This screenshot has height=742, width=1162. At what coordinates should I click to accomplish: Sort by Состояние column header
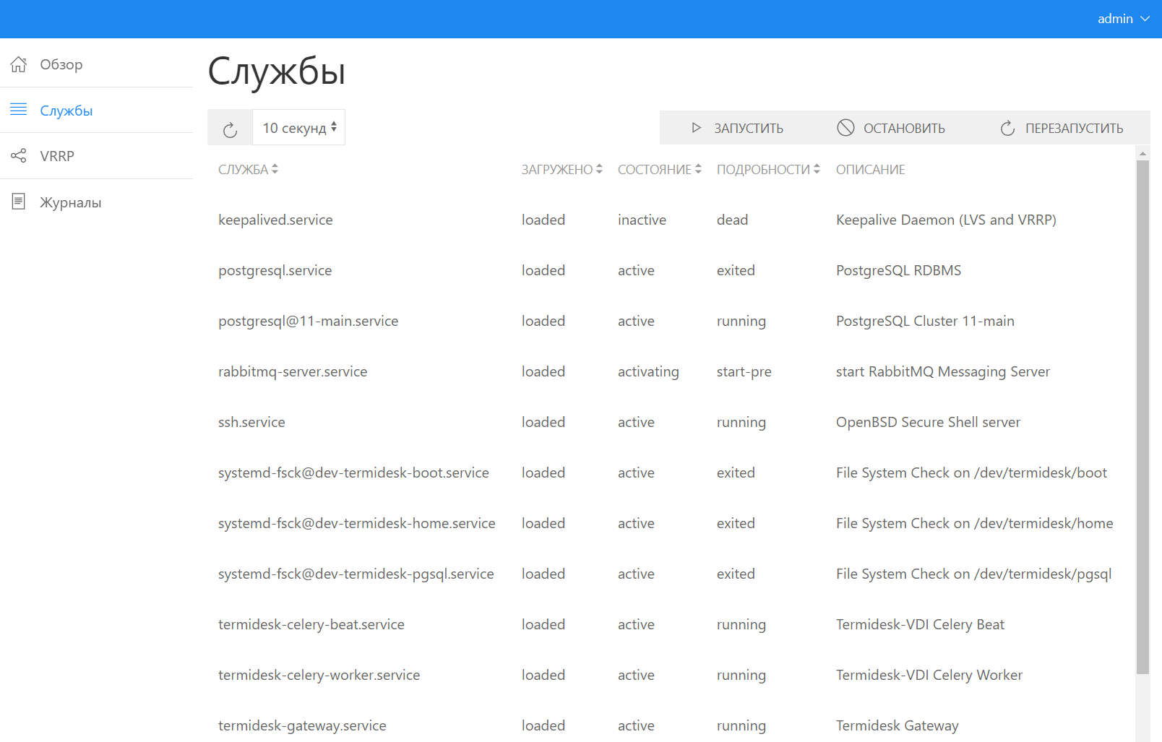click(x=659, y=169)
